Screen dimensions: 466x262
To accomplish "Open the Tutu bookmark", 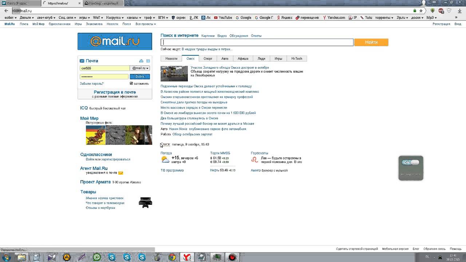I will click(x=366, y=17).
